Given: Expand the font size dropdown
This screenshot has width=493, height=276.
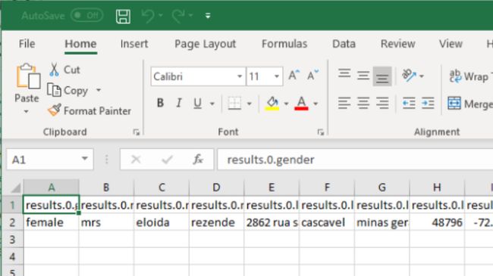Looking at the screenshot, I should [x=277, y=76].
